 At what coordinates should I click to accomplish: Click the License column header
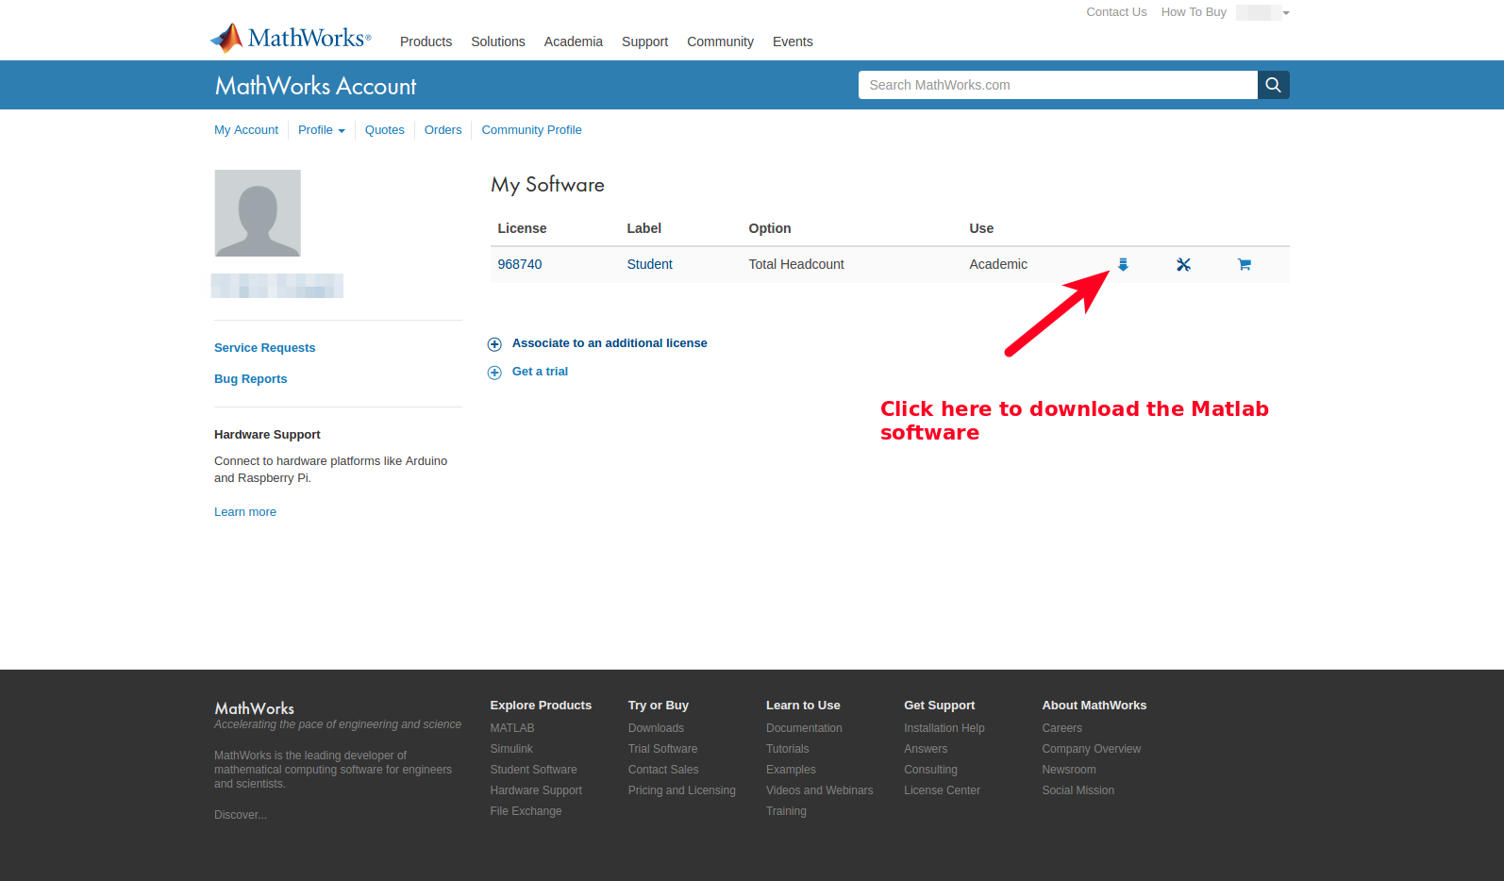pos(522,228)
